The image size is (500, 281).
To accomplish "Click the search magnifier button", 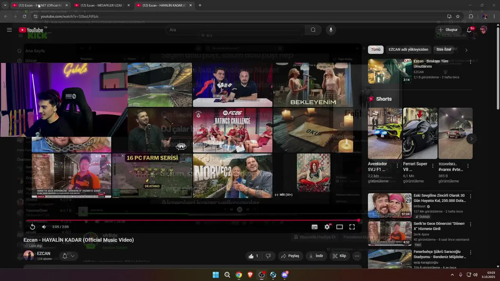I will coord(313,30).
